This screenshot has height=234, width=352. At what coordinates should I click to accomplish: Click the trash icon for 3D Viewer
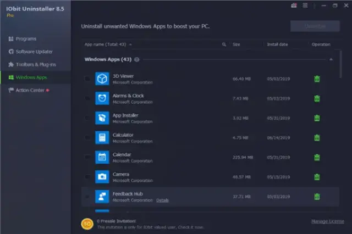(317, 79)
